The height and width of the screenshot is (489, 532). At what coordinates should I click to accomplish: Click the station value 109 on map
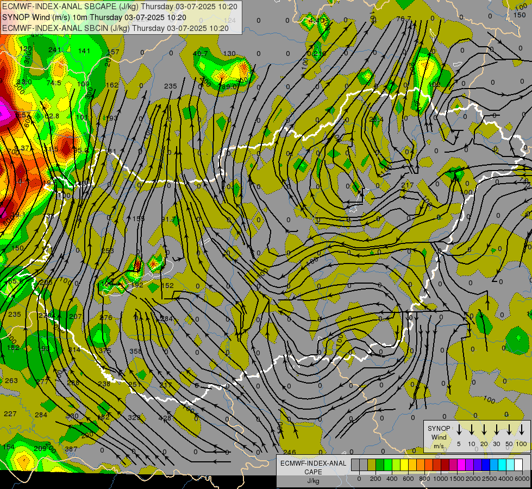click(x=83, y=84)
